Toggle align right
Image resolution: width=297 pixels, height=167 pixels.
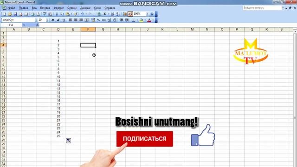tap(81, 20)
